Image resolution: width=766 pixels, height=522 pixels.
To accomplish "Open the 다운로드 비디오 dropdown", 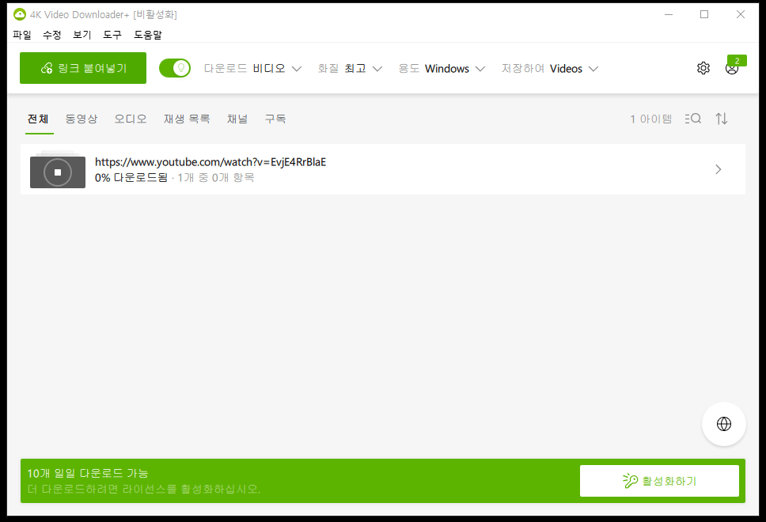I will [252, 68].
